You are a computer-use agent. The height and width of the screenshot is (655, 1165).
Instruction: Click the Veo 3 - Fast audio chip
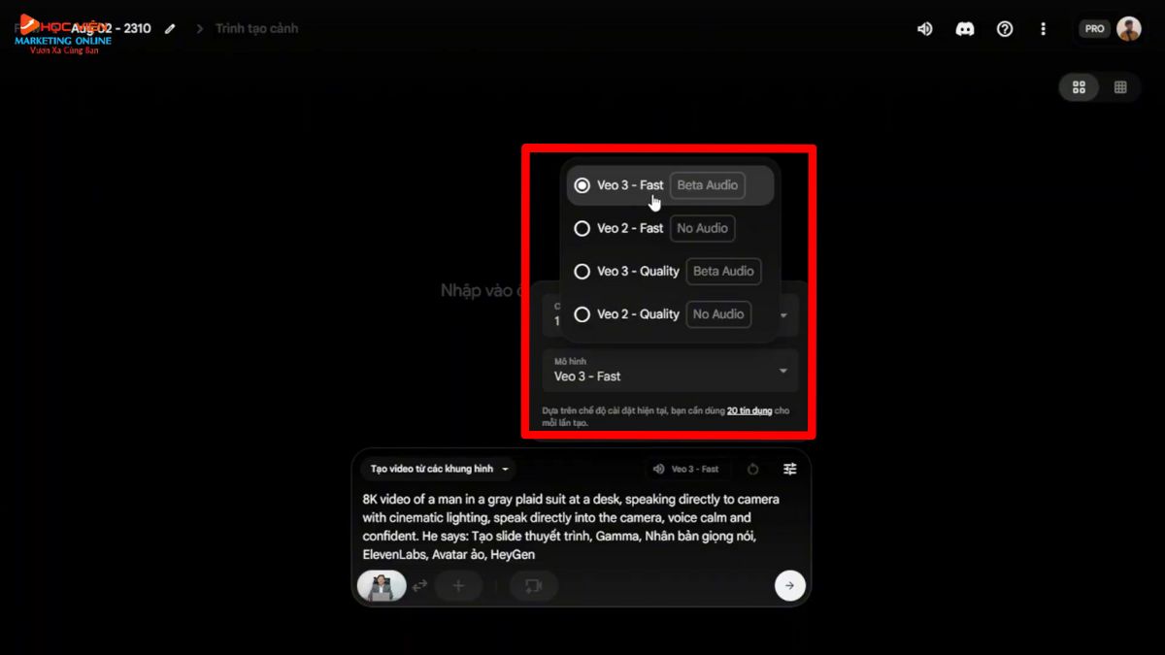pyautogui.click(x=686, y=469)
